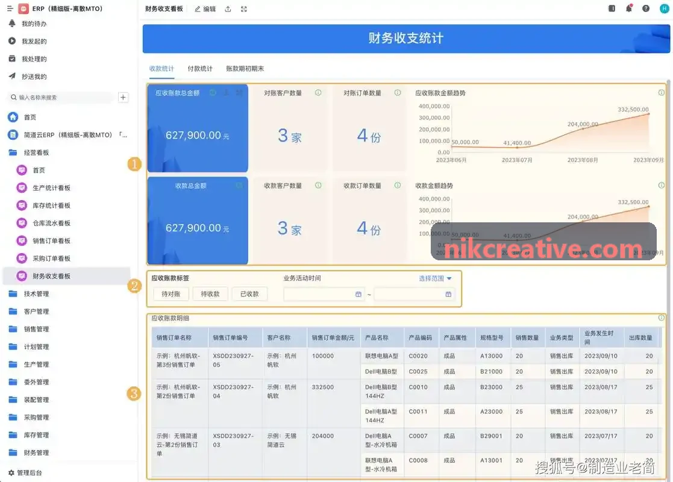Open 销售订单看板 in sidebar
This screenshot has height=482, width=673.
[x=51, y=241]
